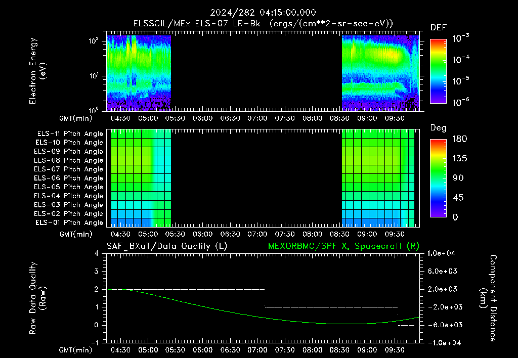
Task: Click the 2.0e+03 right axis value
Action: [x=443, y=289]
